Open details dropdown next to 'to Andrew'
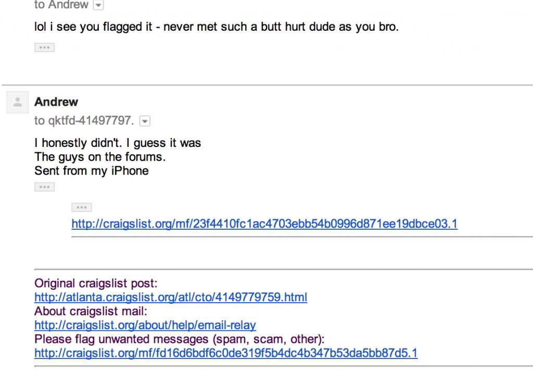Image resolution: width=533 pixels, height=385 pixels. pyautogui.click(x=97, y=5)
